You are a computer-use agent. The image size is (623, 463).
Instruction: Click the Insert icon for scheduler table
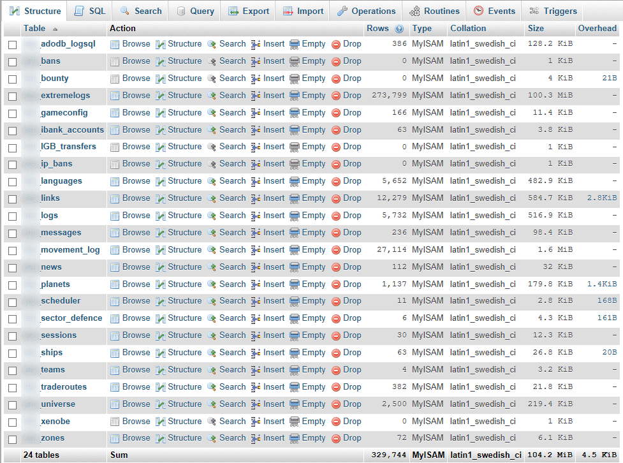256,301
